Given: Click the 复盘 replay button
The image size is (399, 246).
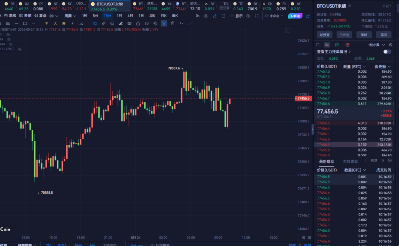Looking at the screenshot, I should pos(40,16).
